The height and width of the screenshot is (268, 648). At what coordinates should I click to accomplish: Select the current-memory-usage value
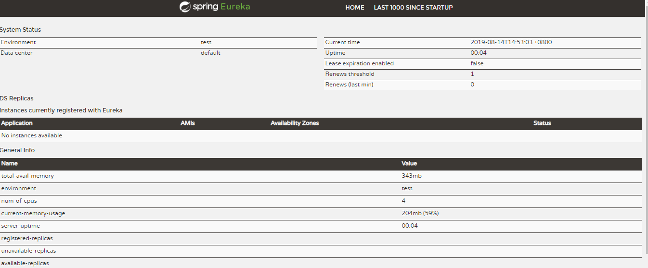click(x=420, y=213)
